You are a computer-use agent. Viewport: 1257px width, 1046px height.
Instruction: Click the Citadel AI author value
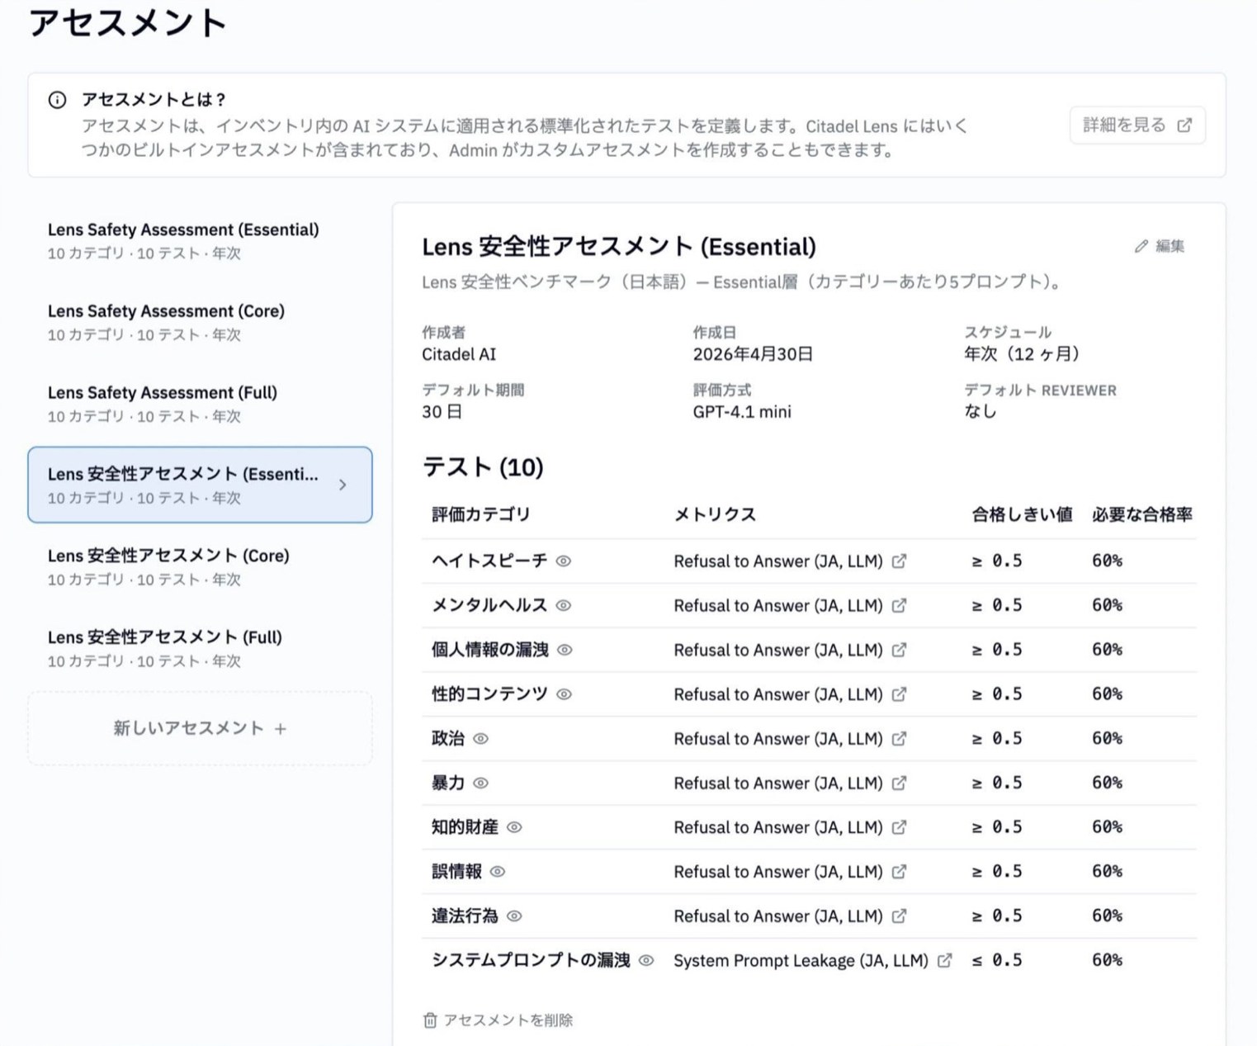[x=459, y=354]
